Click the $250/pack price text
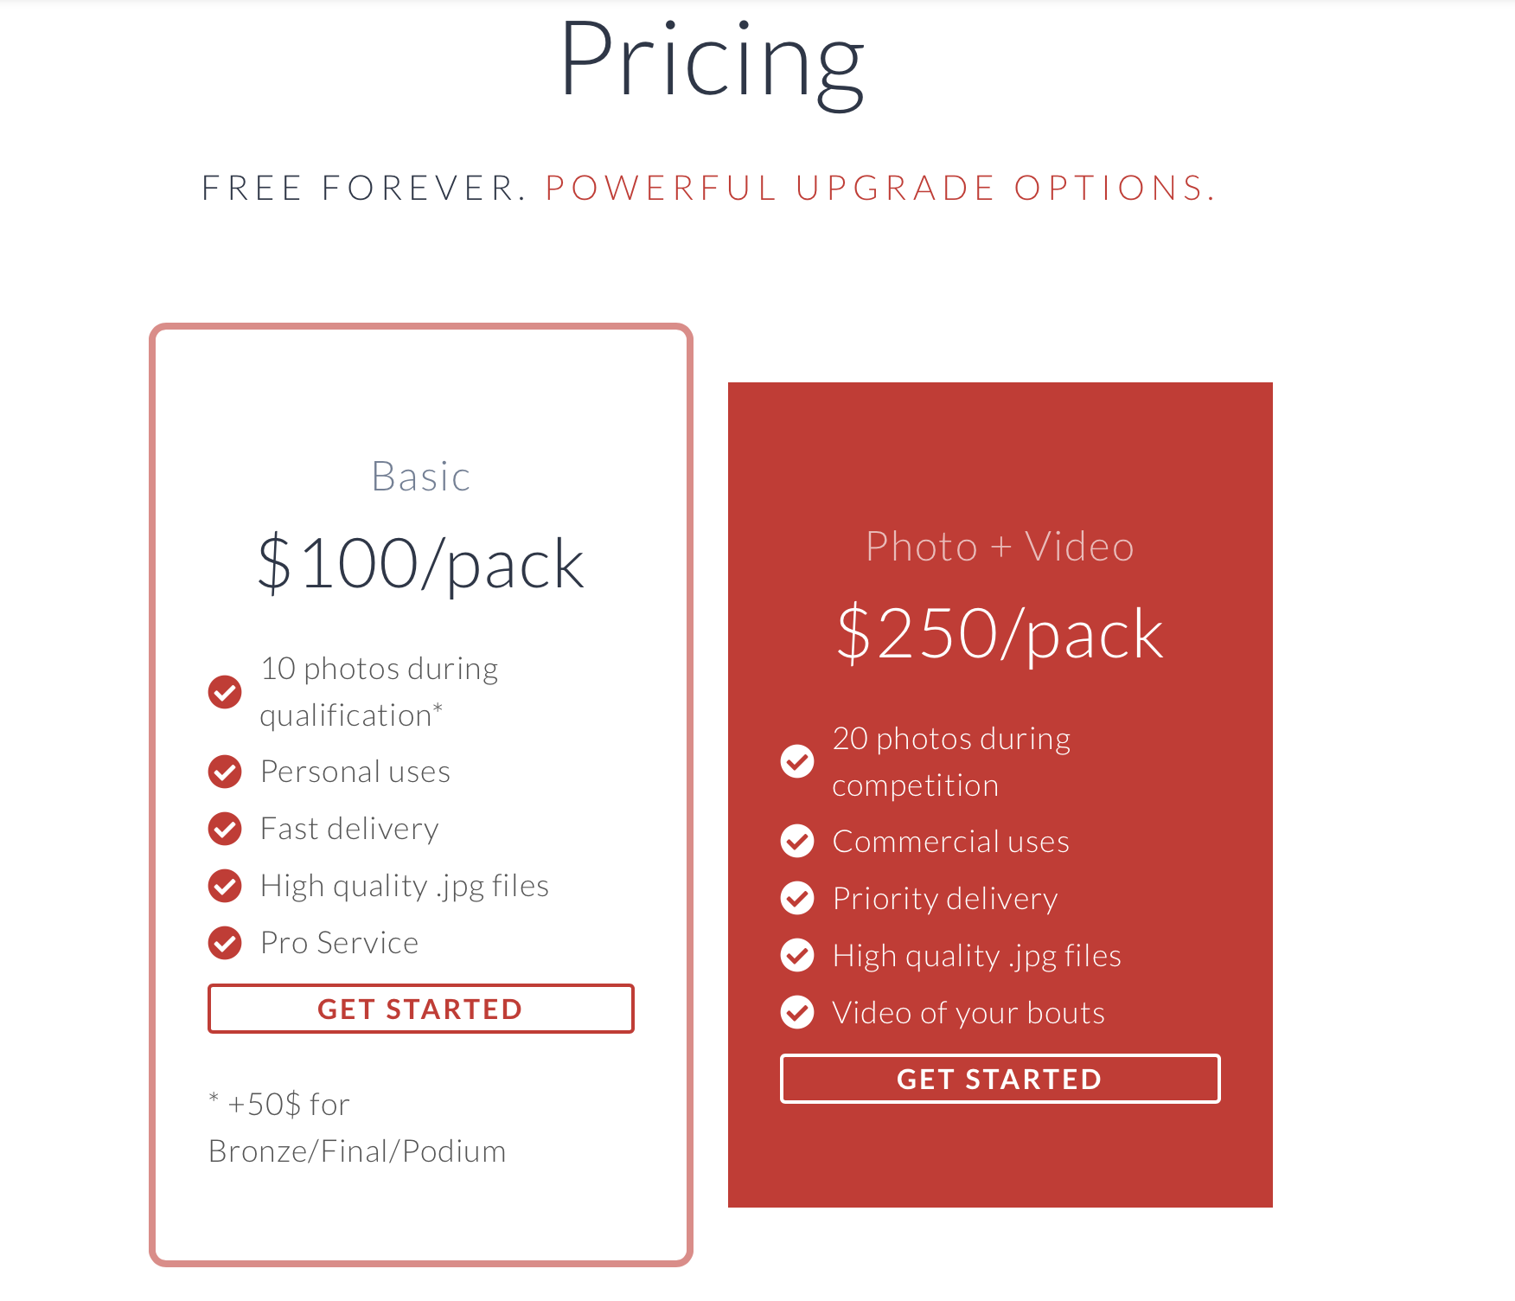The height and width of the screenshot is (1301, 1515). [1000, 634]
